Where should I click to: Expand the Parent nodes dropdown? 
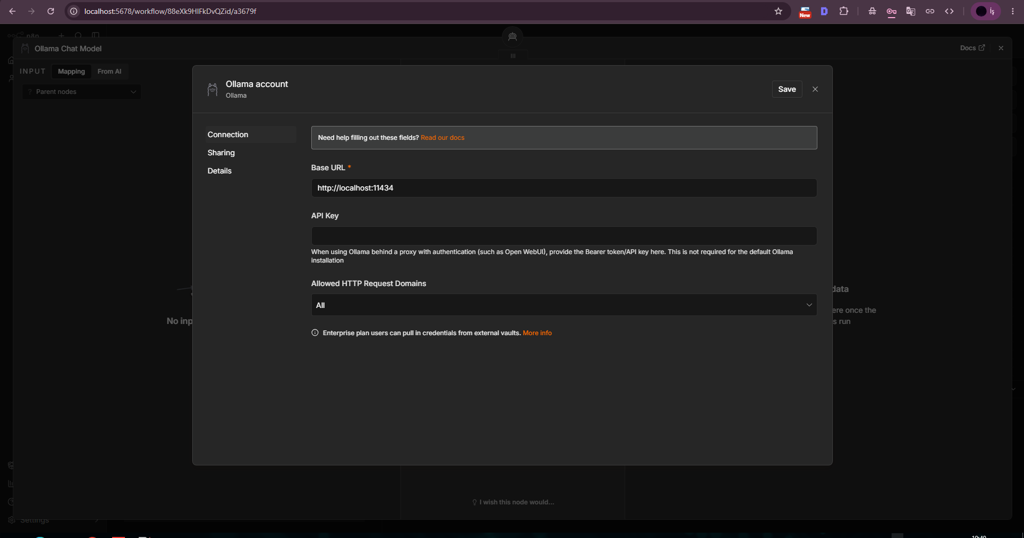82,92
